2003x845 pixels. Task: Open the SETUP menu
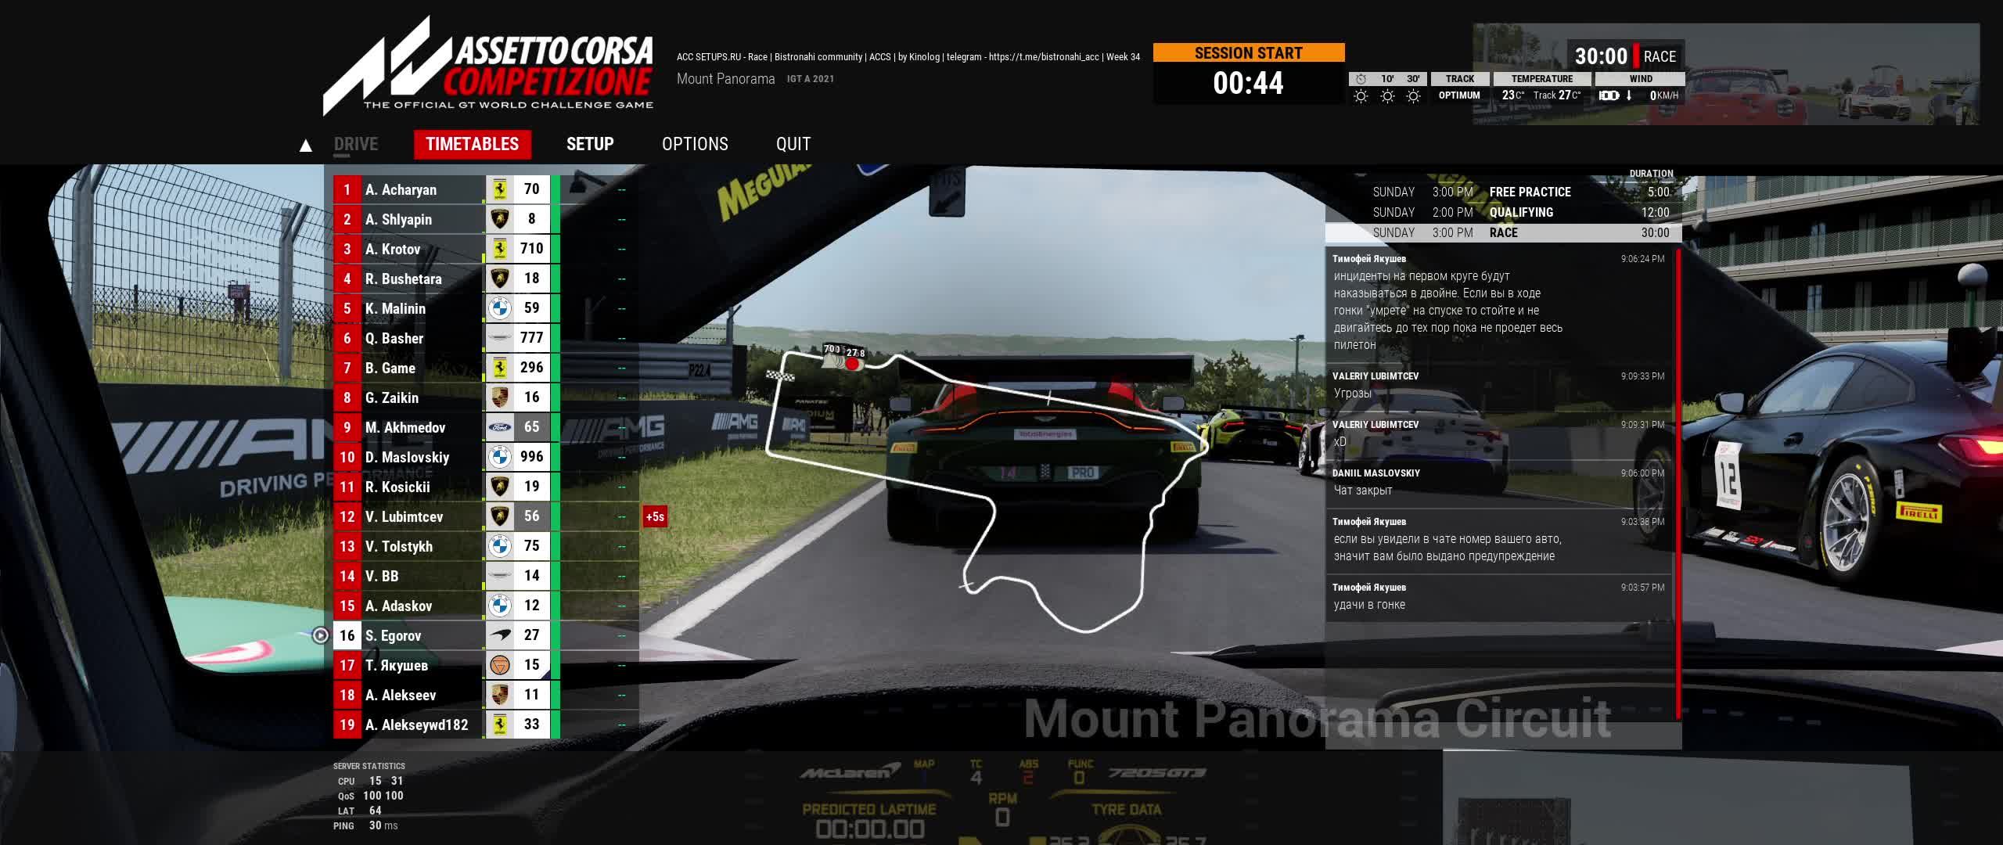click(590, 144)
